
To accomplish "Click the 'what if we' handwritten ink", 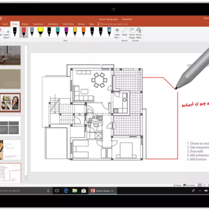I will [x=196, y=104].
